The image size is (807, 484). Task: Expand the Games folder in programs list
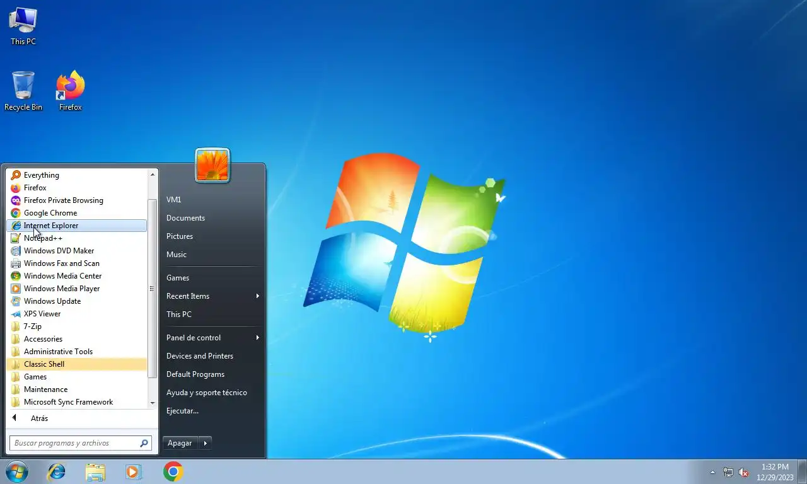tap(76, 377)
